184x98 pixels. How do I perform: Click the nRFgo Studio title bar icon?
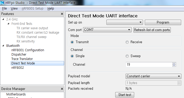click(2, 3)
